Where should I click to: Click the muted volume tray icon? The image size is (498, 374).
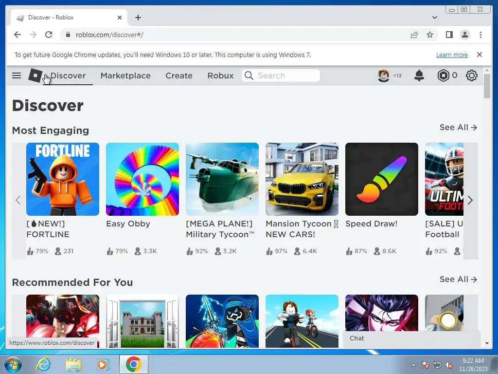(x=449, y=365)
